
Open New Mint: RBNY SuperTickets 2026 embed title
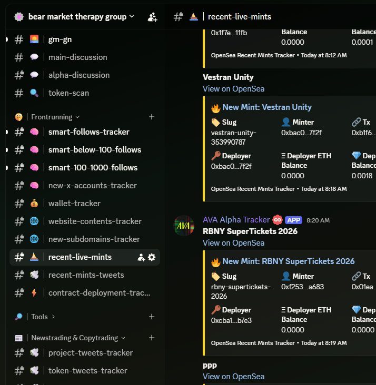point(289,261)
